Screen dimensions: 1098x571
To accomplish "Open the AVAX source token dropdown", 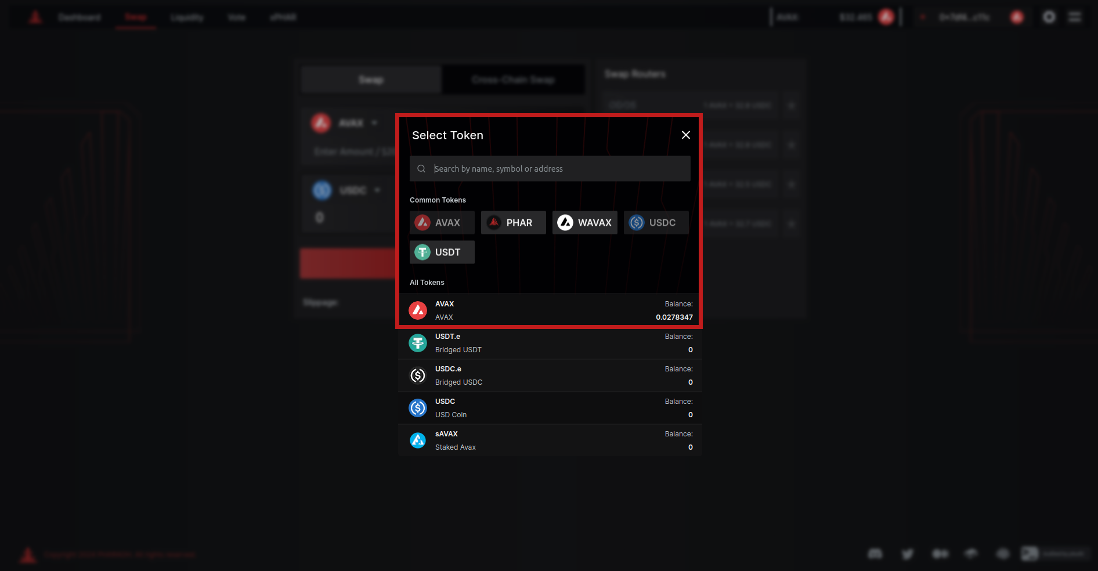I will pos(345,123).
